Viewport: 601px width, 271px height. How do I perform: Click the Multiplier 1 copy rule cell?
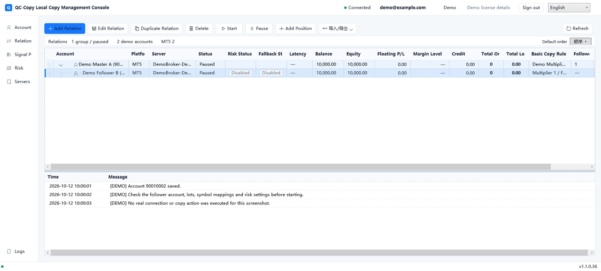549,73
